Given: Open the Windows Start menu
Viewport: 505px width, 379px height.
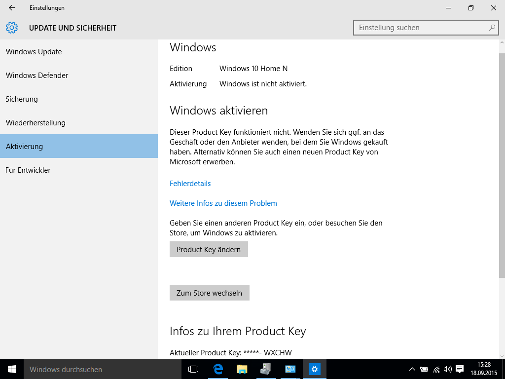Looking at the screenshot, I should pos(12,369).
